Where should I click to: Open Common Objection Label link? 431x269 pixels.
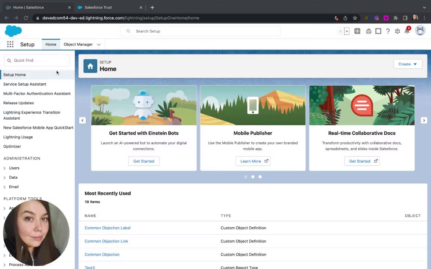[107, 228]
